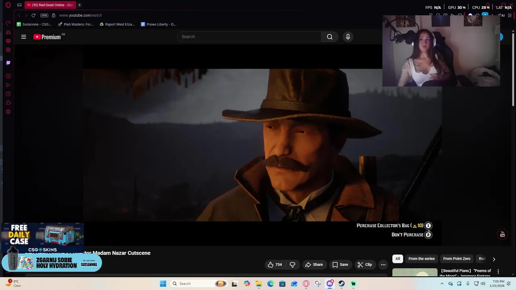Click the Windows taskbar search box
Screen dimensions: 516x290
click(199, 284)
